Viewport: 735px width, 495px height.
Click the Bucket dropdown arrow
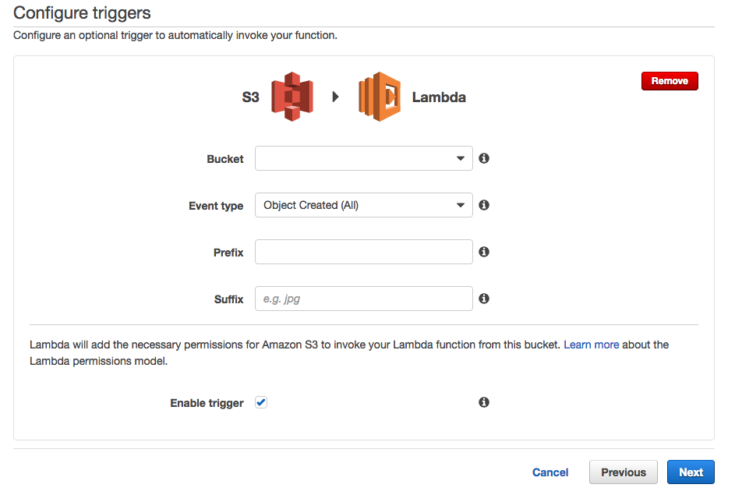460,159
